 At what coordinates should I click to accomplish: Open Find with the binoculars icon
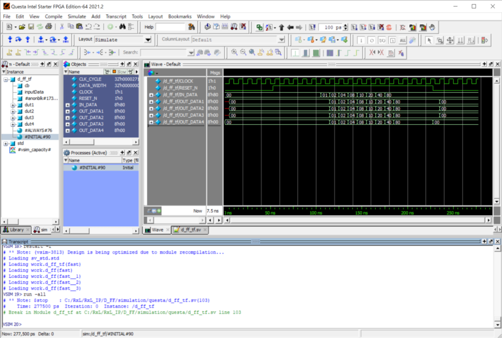click(122, 27)
